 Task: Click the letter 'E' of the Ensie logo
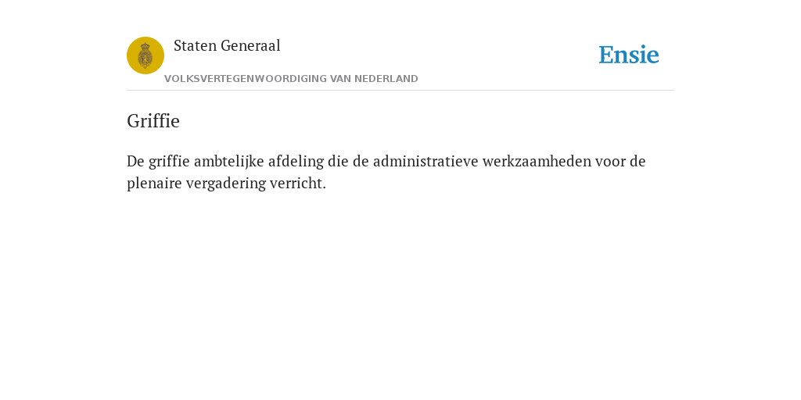coord(606,55)
